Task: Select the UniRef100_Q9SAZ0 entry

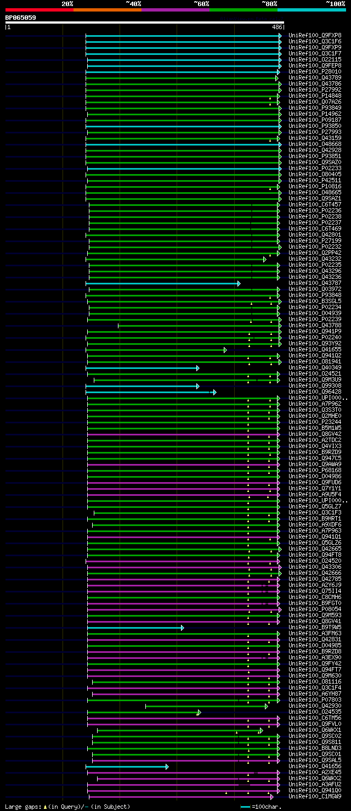Action: pyautogui.click(x=315, y=162)
